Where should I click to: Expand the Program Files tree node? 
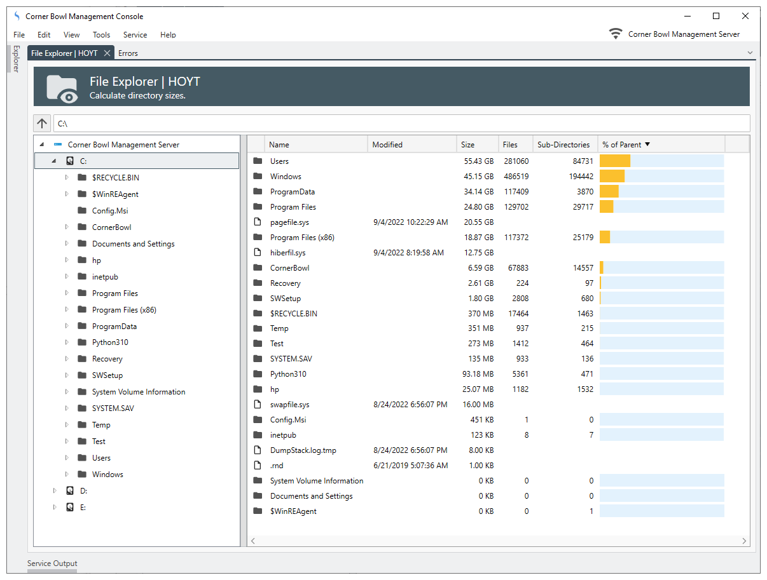pos(67,293)
